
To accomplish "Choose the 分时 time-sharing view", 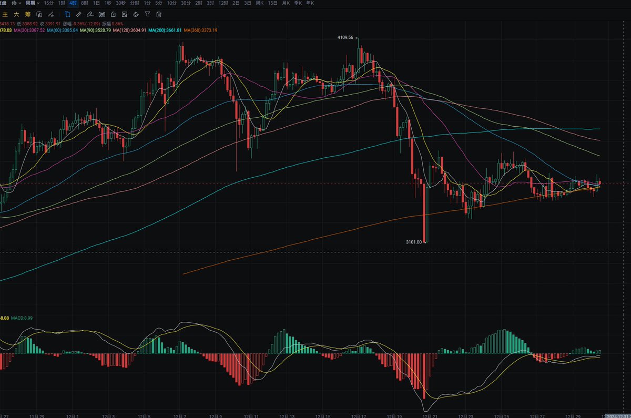I will pyautogui.click(x=135, y=3).
